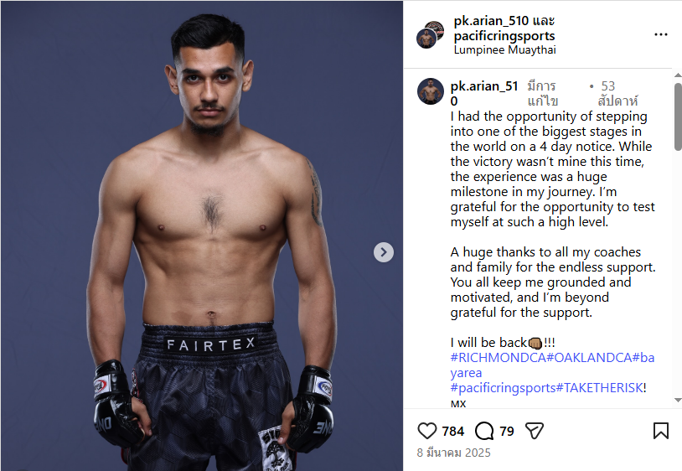Open stacked profile avatars in header
Image resolution: width=682 pixels, height=471 pixels.
pos(430,34)
